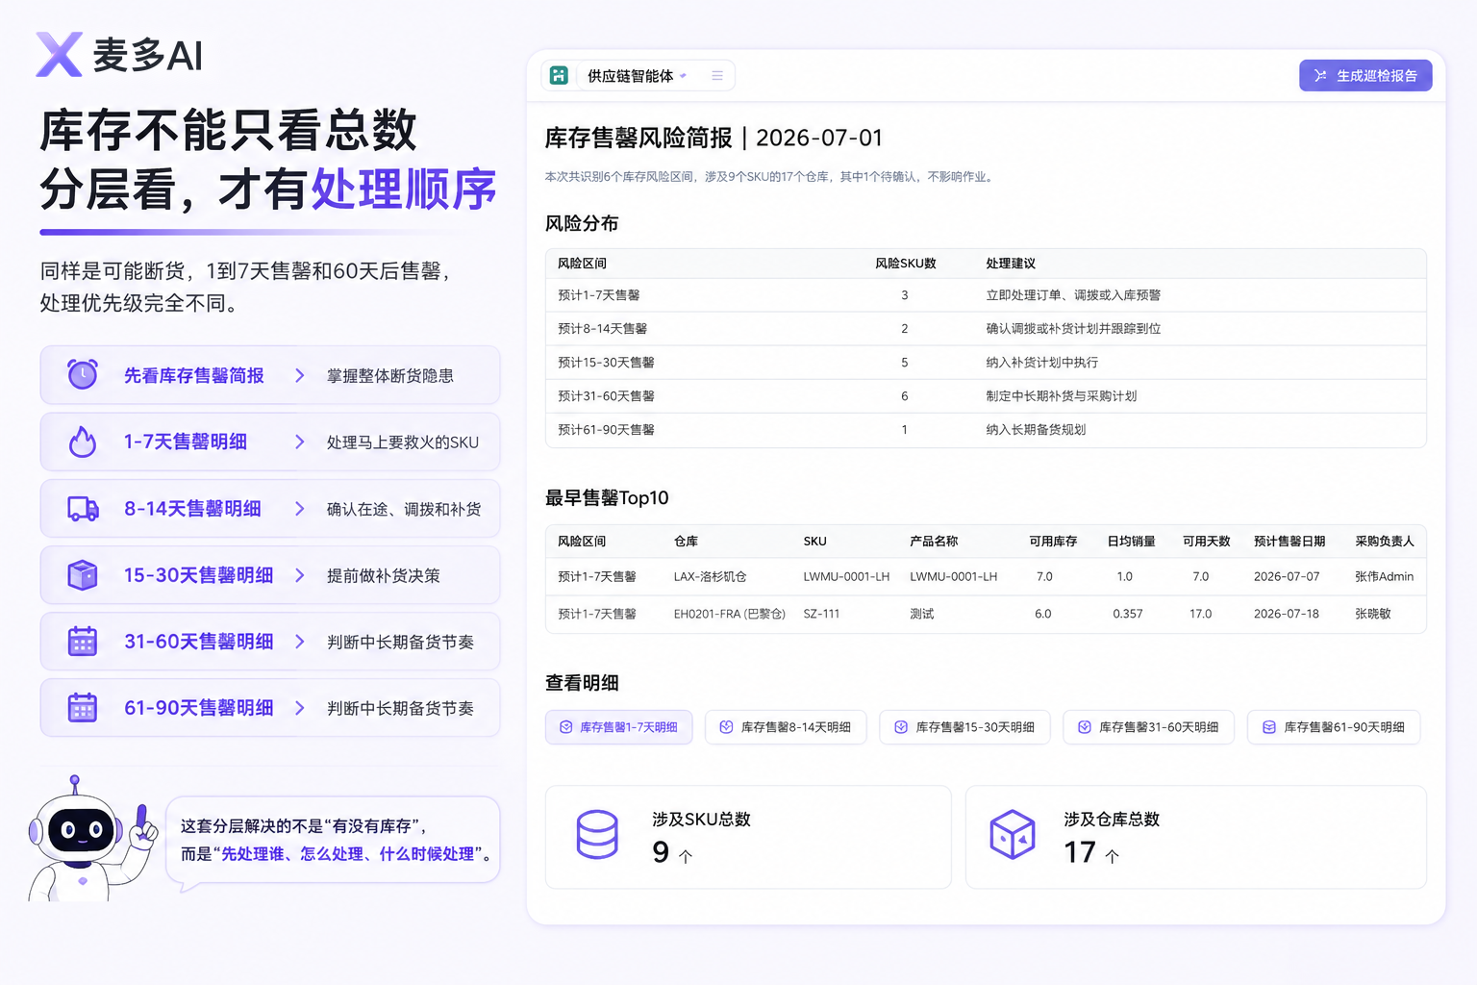
Task: Click the 预计8-14天售罄 risk row
Action: pyautogui.click(x=986, y=329)
